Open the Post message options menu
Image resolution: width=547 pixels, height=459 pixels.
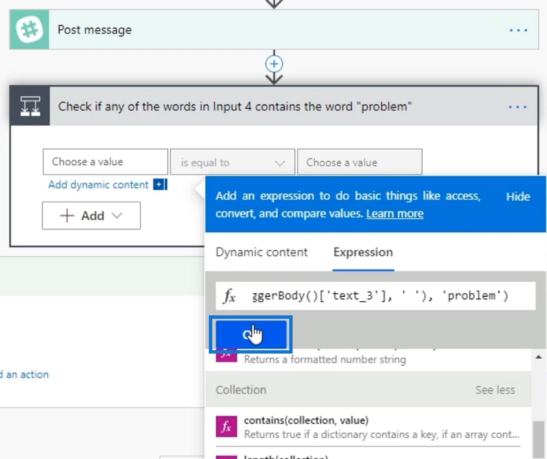518,30
